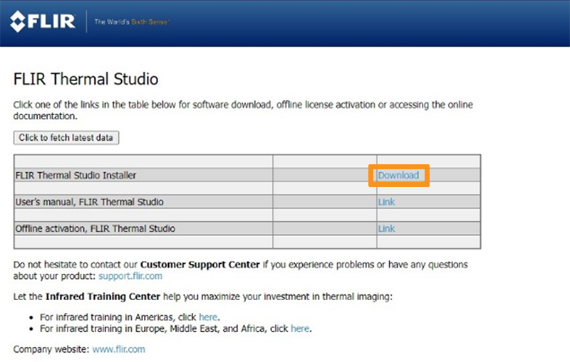This screenshot has width=570, height=362.
Task: Select 'Offline activation, FLIR Thermal Studio' cell
Action: point(143,228)
